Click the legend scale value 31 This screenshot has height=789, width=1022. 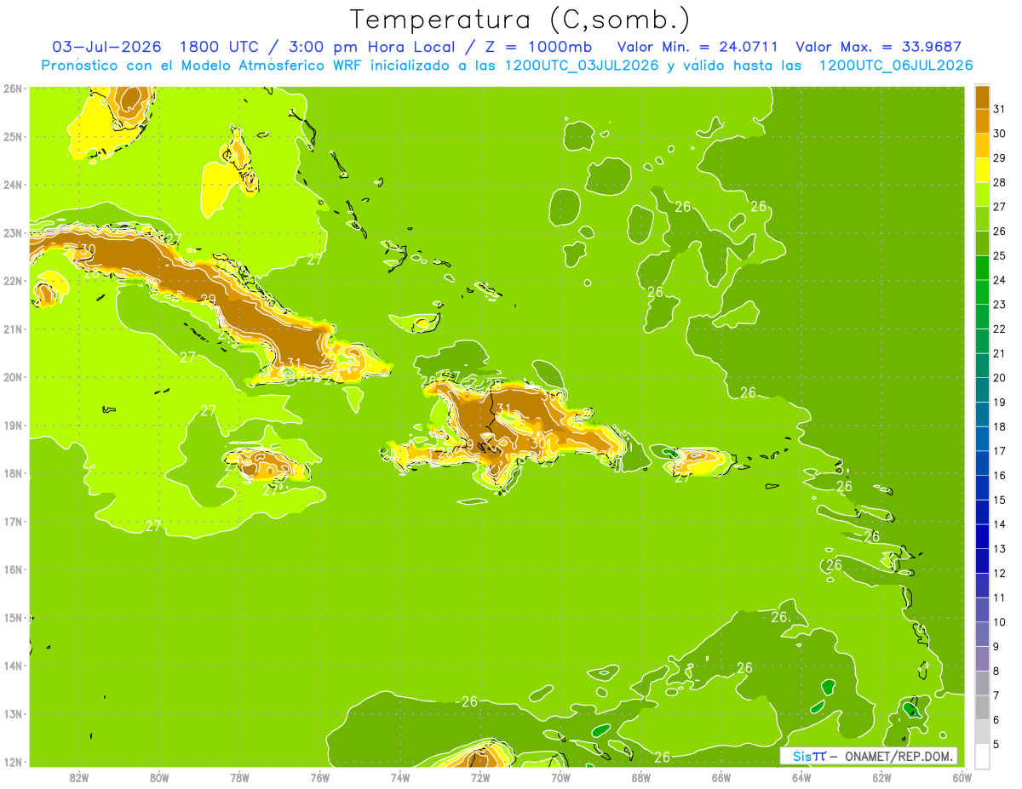point(999,109)
